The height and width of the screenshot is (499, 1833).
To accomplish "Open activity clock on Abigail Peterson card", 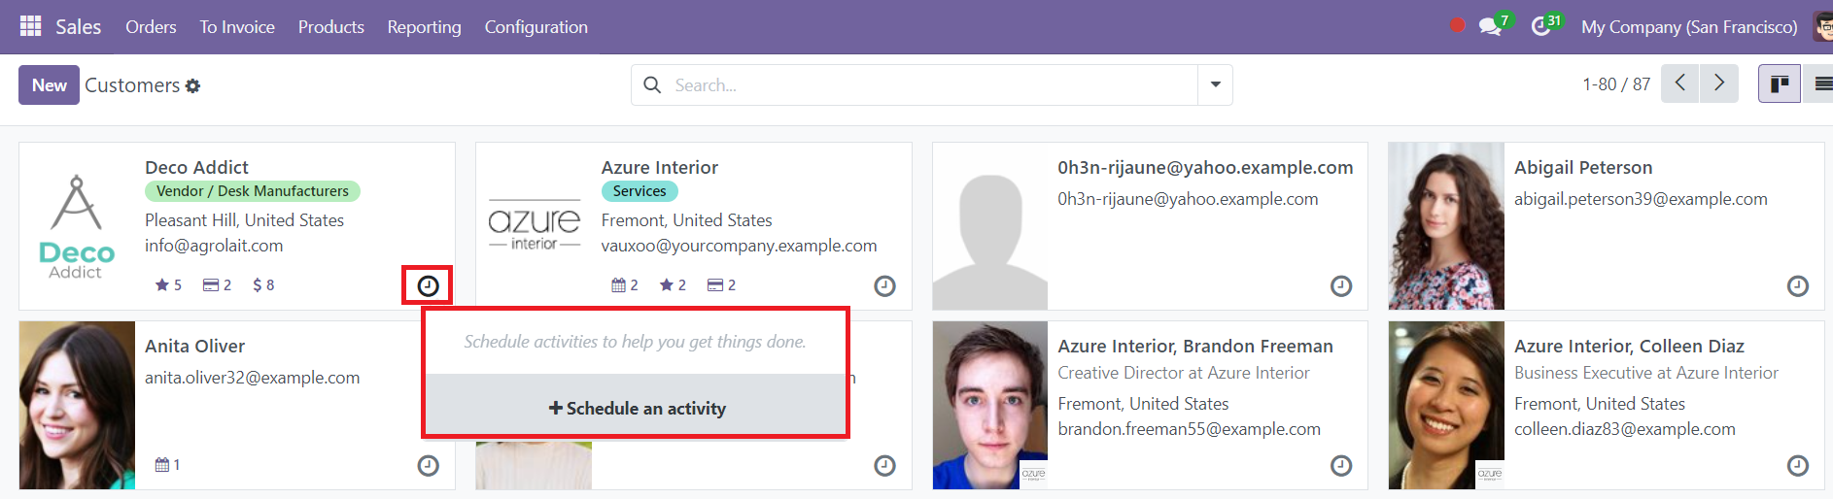I will [1798, 285].
